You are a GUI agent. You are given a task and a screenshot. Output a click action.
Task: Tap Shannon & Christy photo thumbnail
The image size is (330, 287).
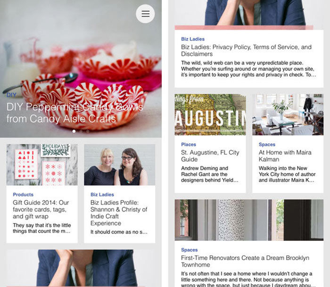coord(120,165)
